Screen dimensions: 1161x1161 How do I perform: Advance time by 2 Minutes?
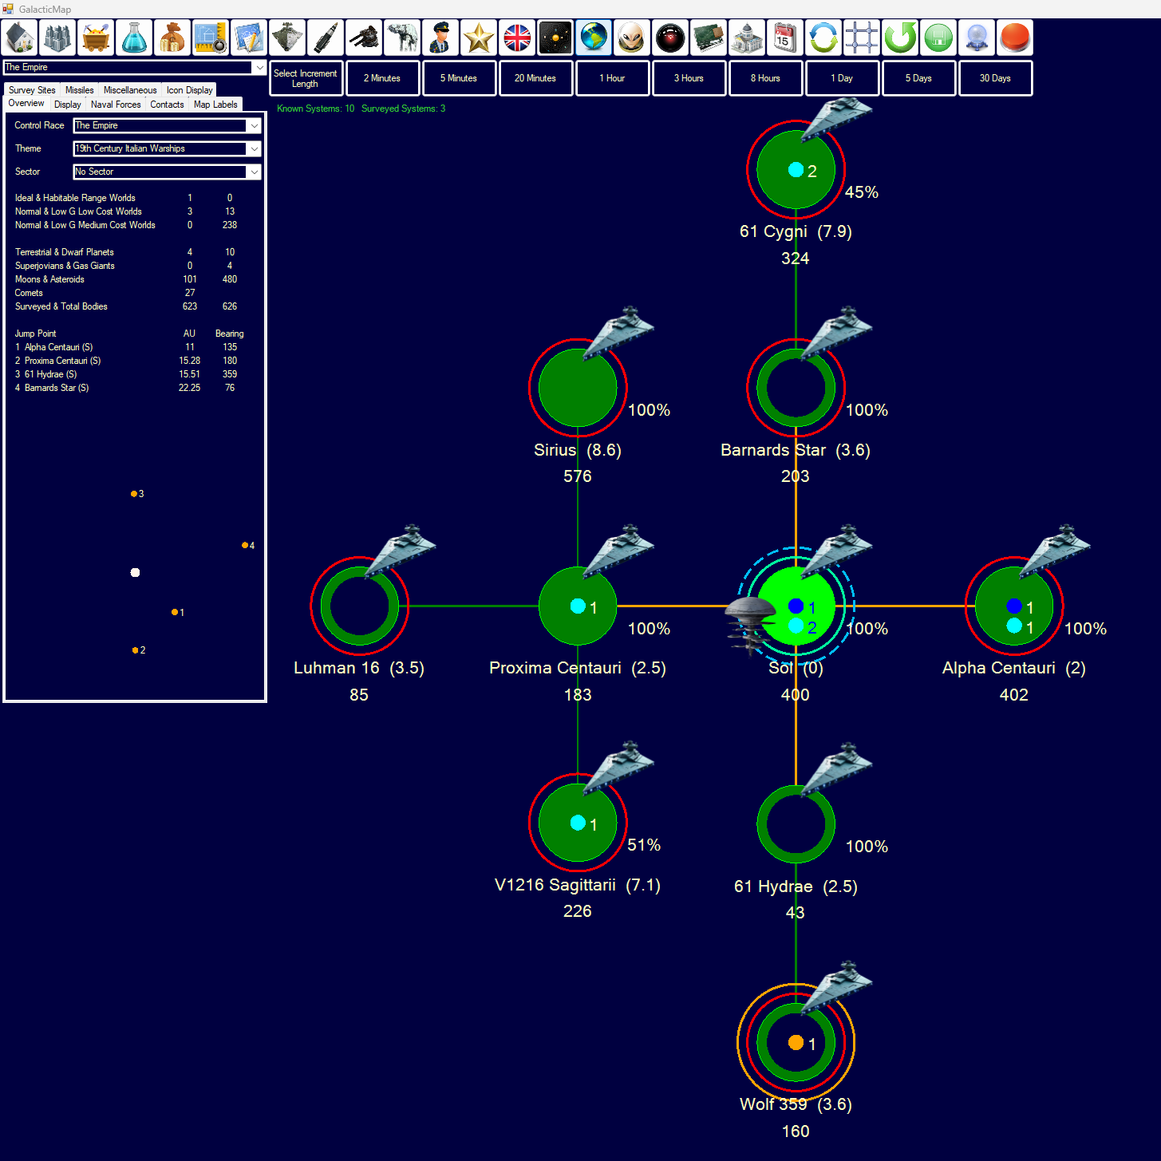382,78
